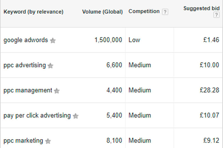Star the ppc marketing keyword
Image resolution: width=223 pixels, height=148 pixels.
click(x=48, y=141)
